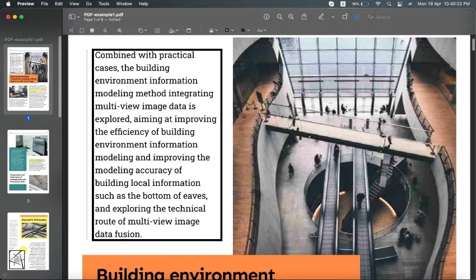Viewport: 476px width, 280px height.
Task: Click the Search field in toolbar
Action: pyautogui.click(x=414, y=17)
